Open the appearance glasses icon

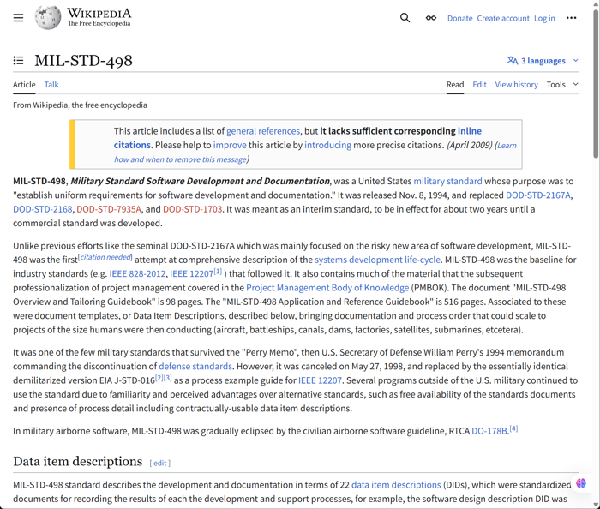click(x=431, y=18)
